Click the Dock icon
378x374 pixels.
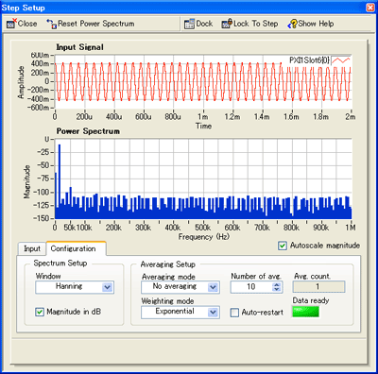[x=189, y=24]
